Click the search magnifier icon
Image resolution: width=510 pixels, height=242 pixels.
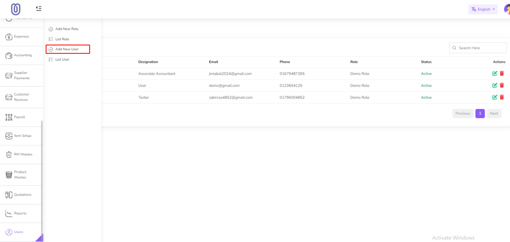(x=454, y=48)
